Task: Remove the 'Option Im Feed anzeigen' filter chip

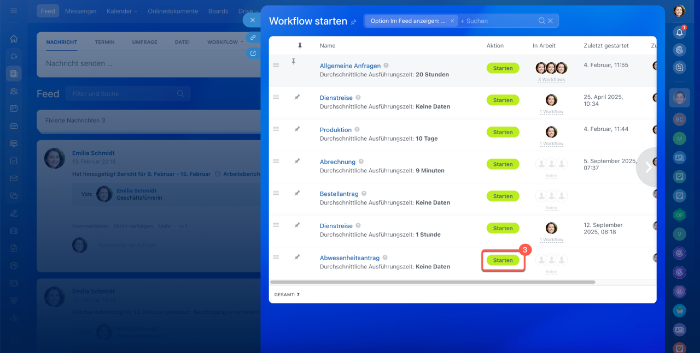Action: (452, 21)
